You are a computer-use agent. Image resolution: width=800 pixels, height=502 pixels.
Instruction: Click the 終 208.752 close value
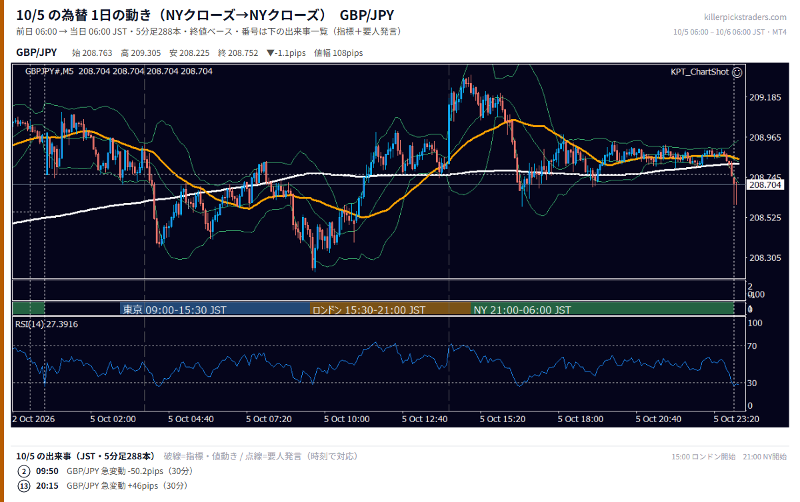(238, 53)
